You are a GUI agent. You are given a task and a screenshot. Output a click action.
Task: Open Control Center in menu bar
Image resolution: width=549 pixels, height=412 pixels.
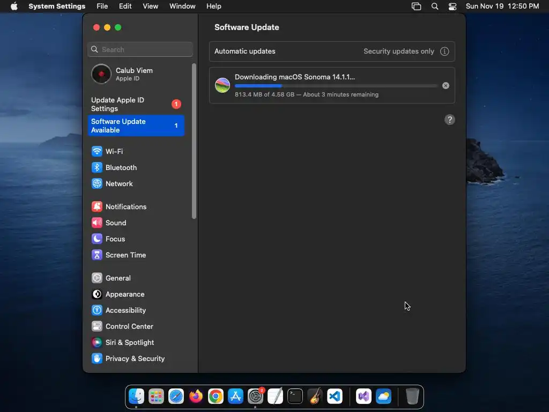(452, 6)
